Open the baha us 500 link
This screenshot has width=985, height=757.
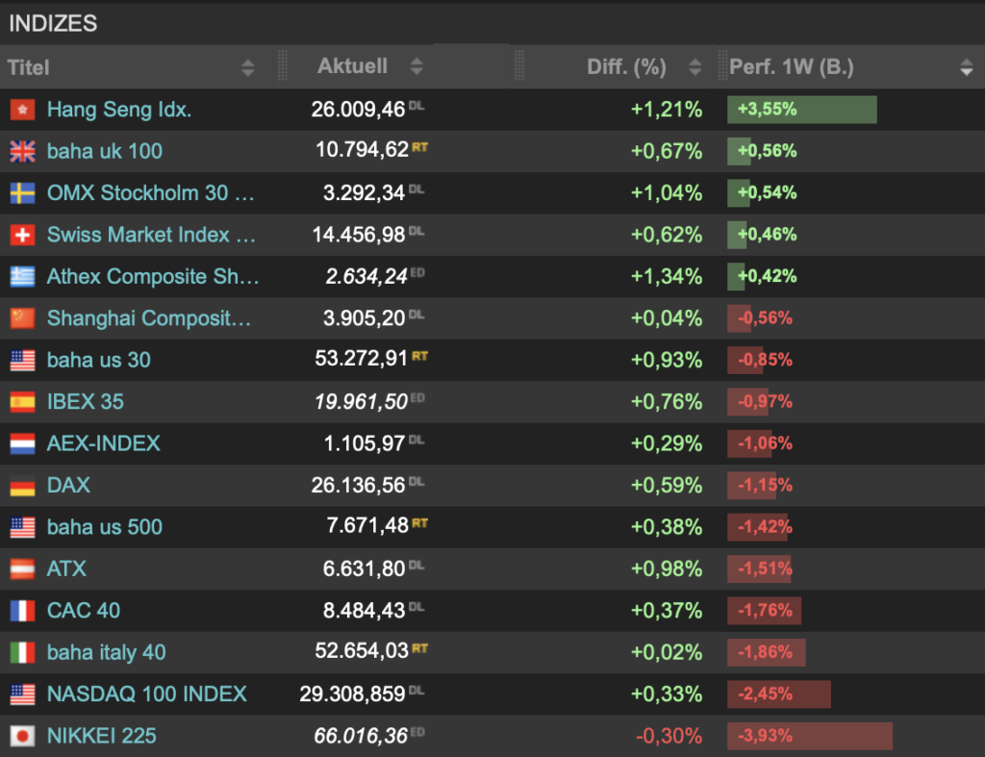(105, 528)
